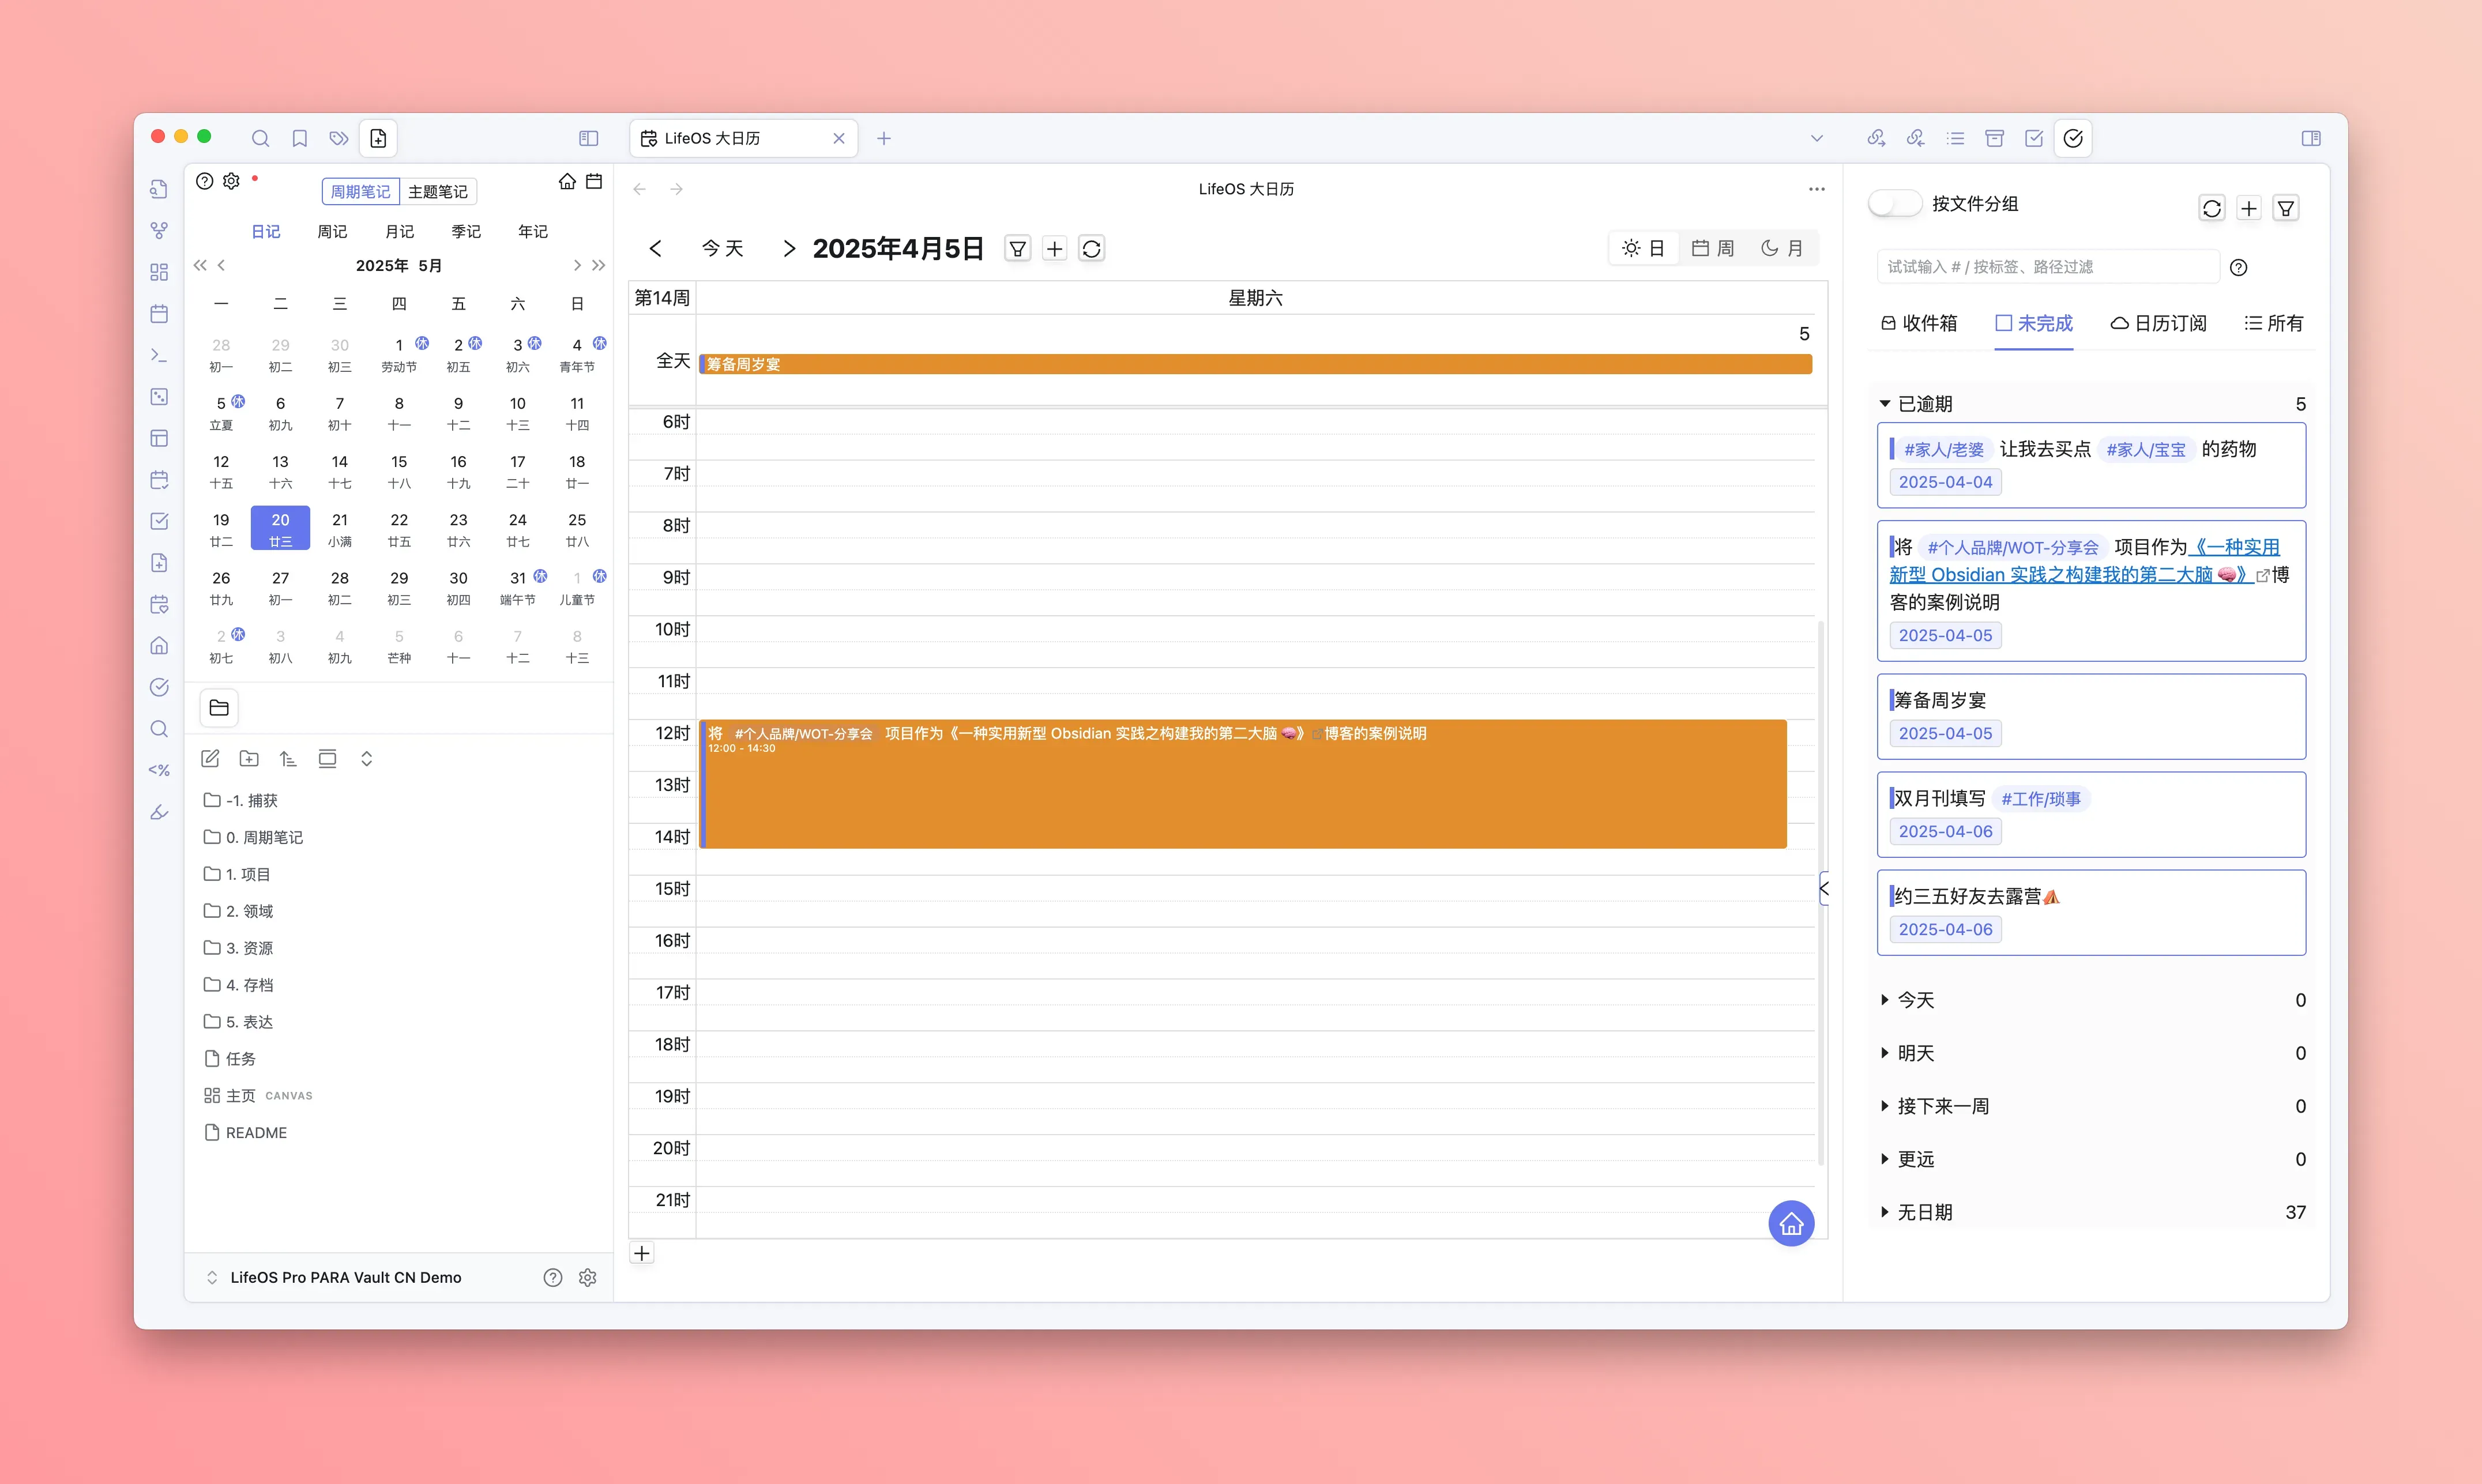Toggle the 按文件分组 switch

1894,204
